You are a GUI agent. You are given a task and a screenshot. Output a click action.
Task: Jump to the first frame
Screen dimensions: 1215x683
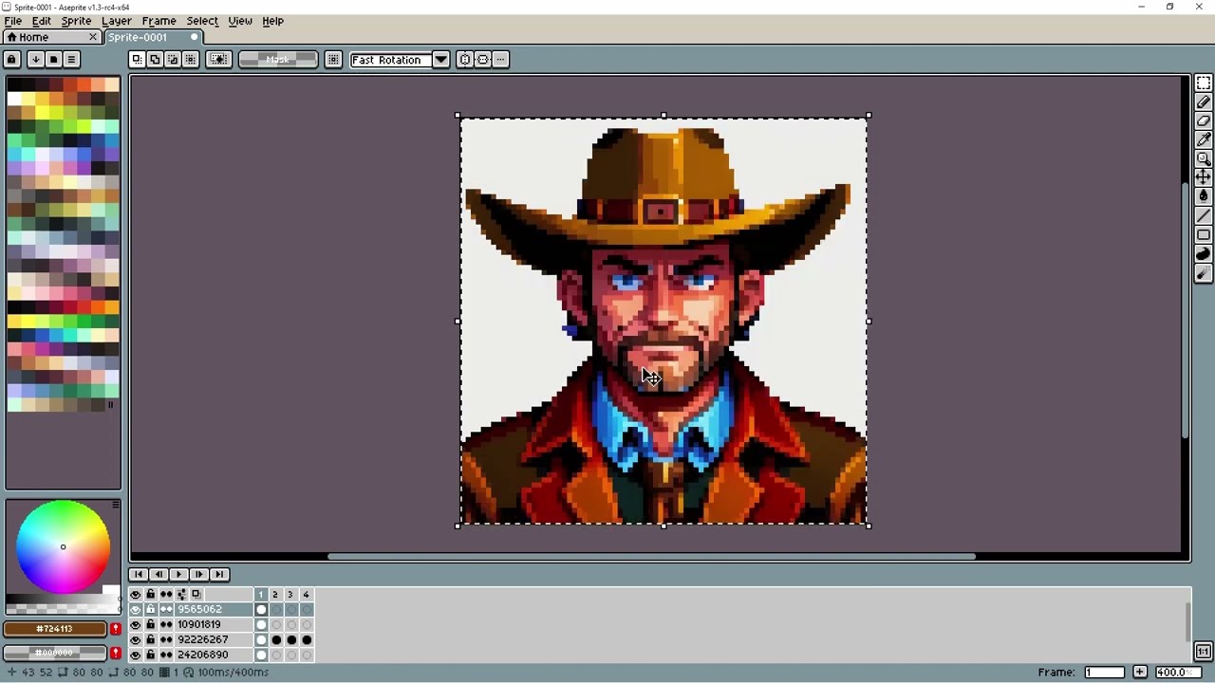coord(138,574)
